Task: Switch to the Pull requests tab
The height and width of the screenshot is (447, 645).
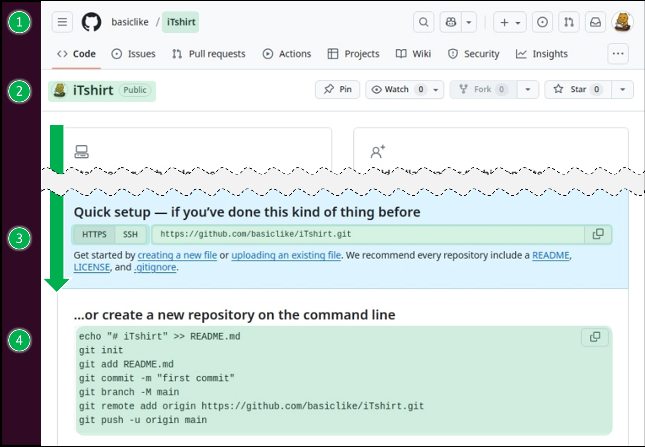Action: pyautogui.click(x=209, y=54)
